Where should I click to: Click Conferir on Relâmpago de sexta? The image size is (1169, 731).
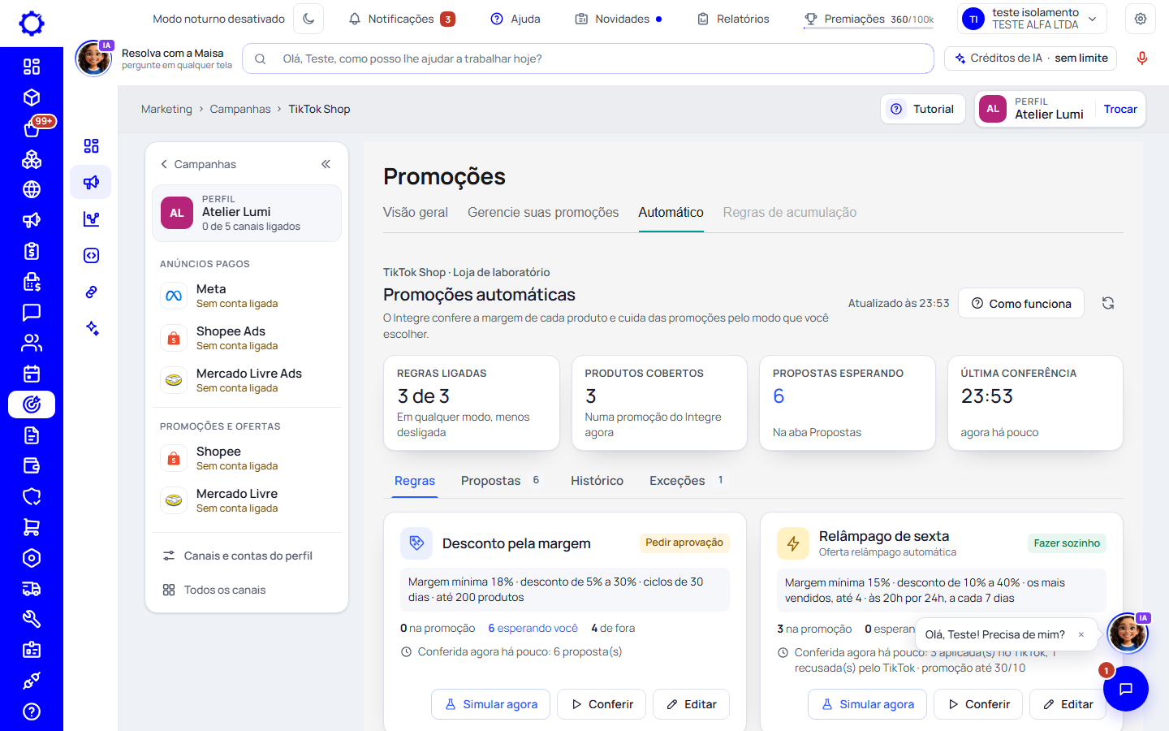coord(978,704)
